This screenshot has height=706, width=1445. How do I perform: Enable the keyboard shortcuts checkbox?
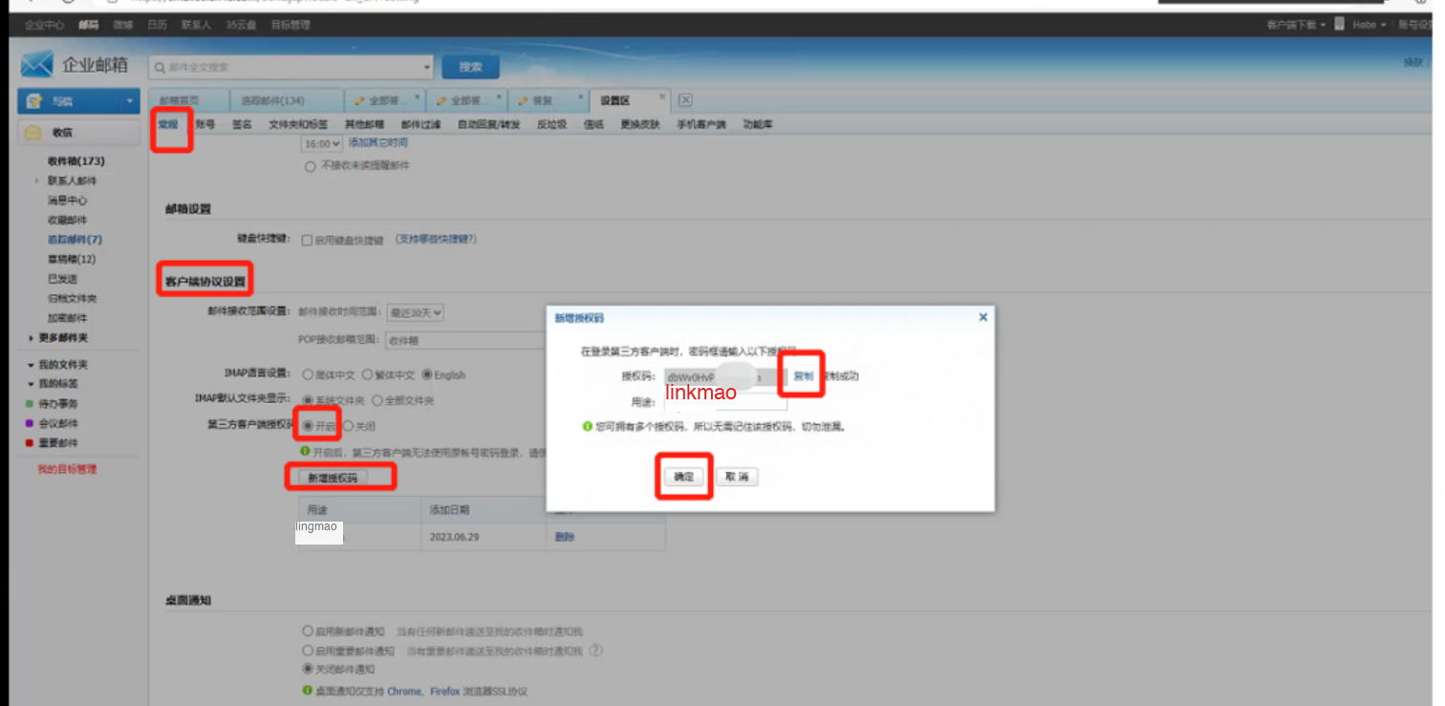[x=307, y=240]
